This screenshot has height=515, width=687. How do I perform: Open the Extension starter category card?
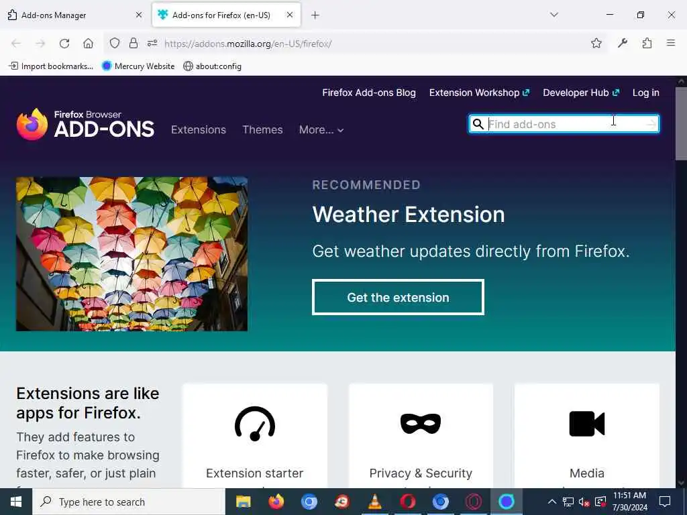click(254, 436)
